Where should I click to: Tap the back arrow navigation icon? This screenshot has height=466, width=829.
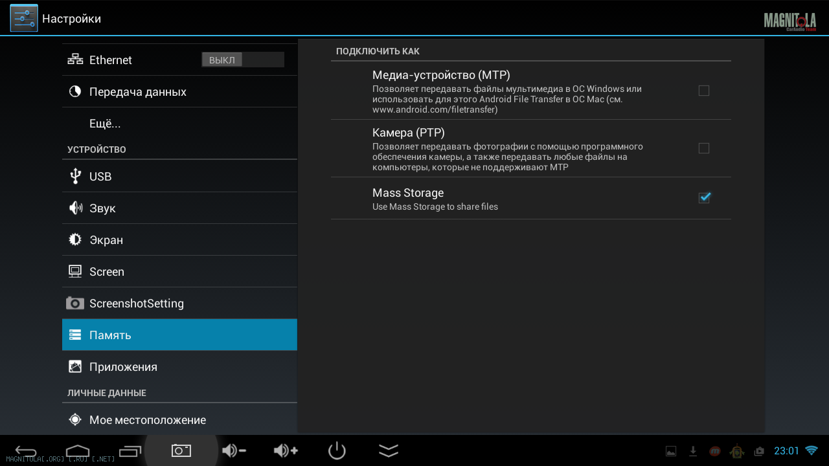26,450
